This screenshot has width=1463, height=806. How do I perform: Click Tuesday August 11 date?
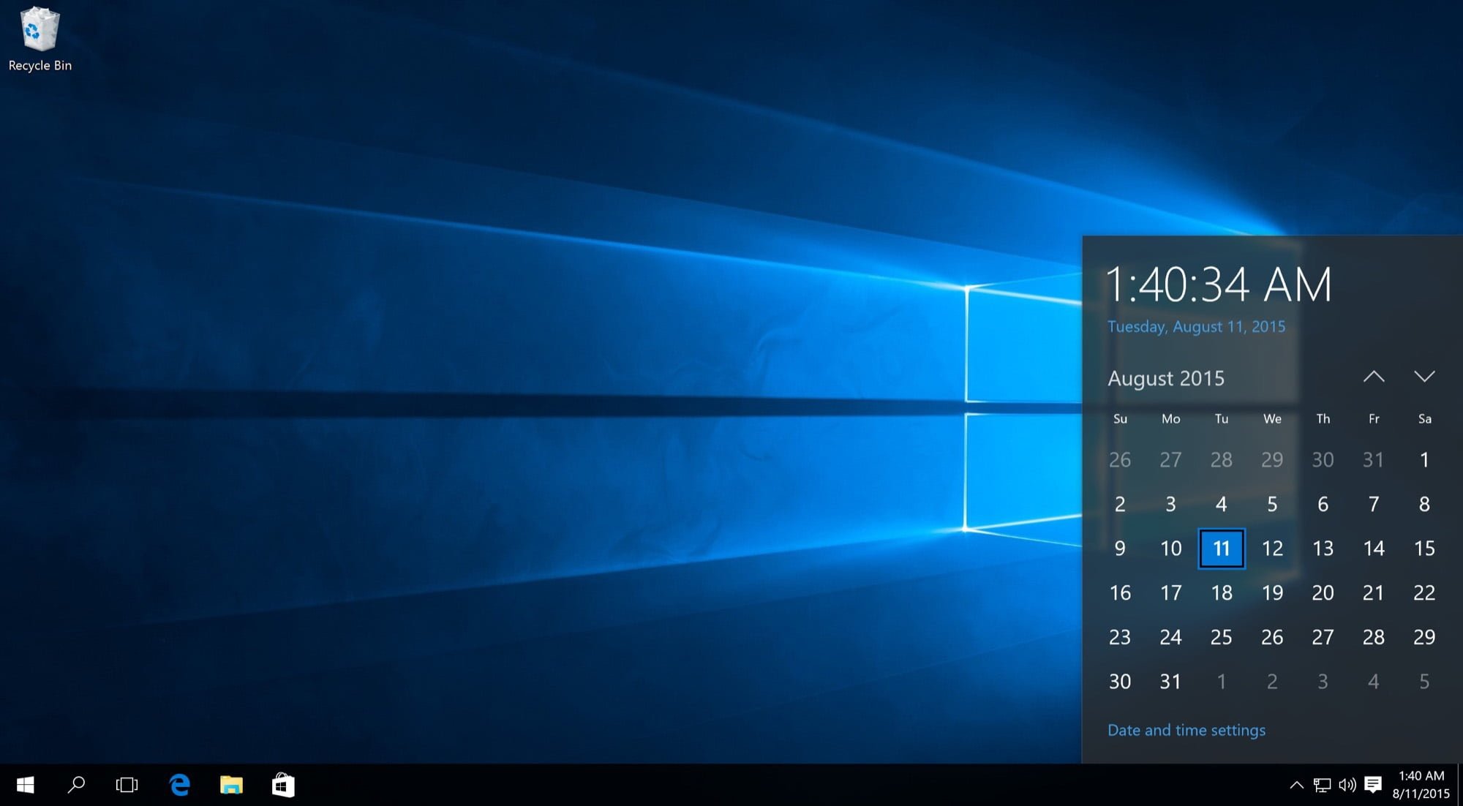(1220, 548)
